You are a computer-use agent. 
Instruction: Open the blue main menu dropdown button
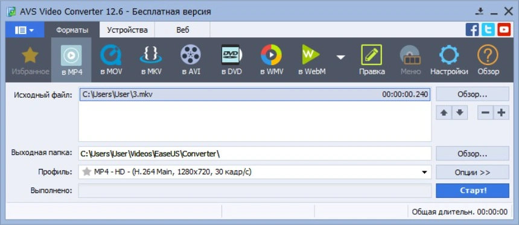click(25, 30)
